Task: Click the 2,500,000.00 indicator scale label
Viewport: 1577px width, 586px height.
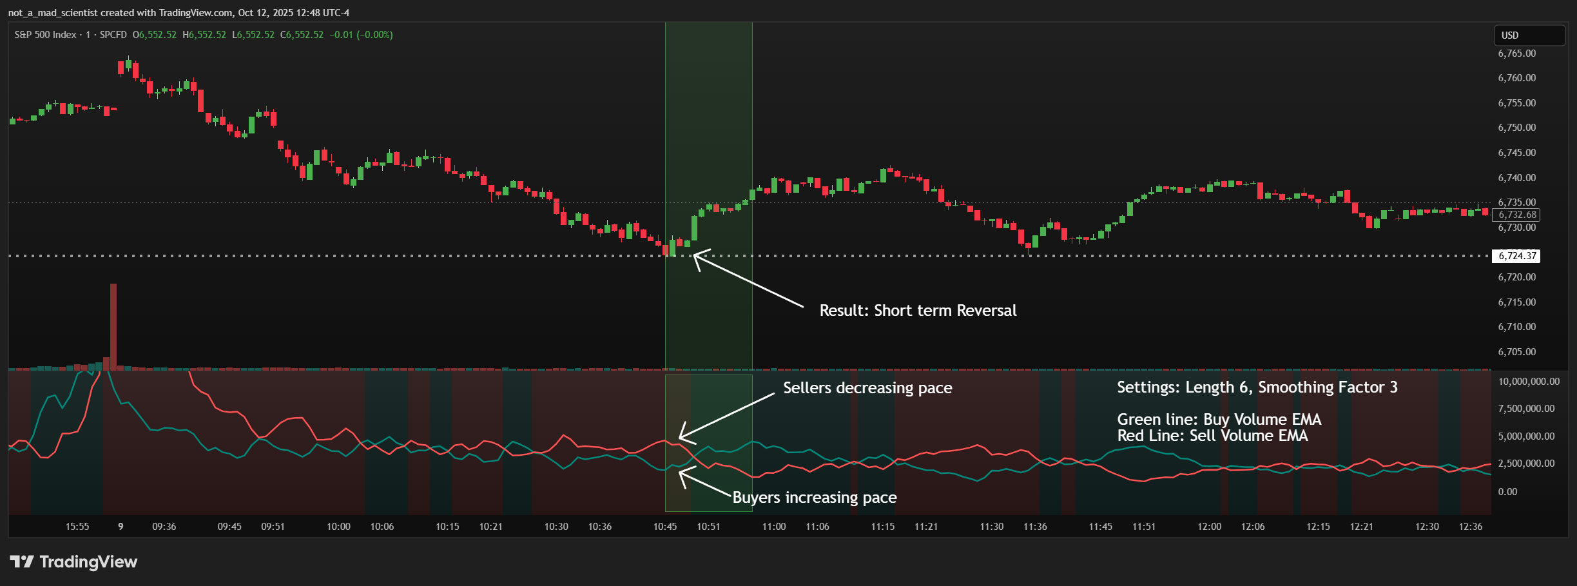Action: [x=1527, y=464]
